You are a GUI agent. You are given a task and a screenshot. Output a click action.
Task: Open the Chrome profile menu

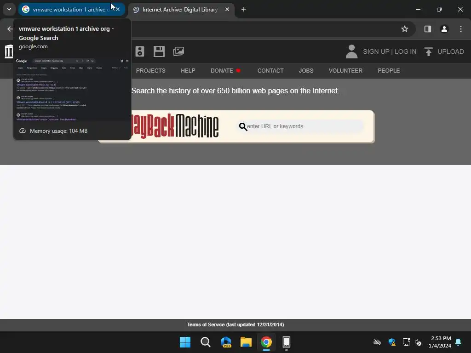point(444,29)
